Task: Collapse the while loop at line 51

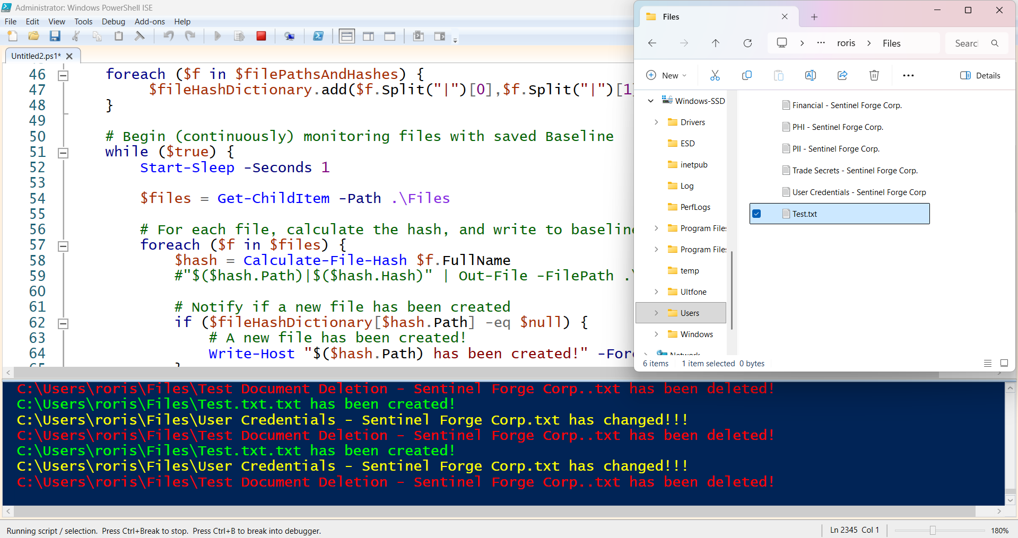Action: (63, 153)
